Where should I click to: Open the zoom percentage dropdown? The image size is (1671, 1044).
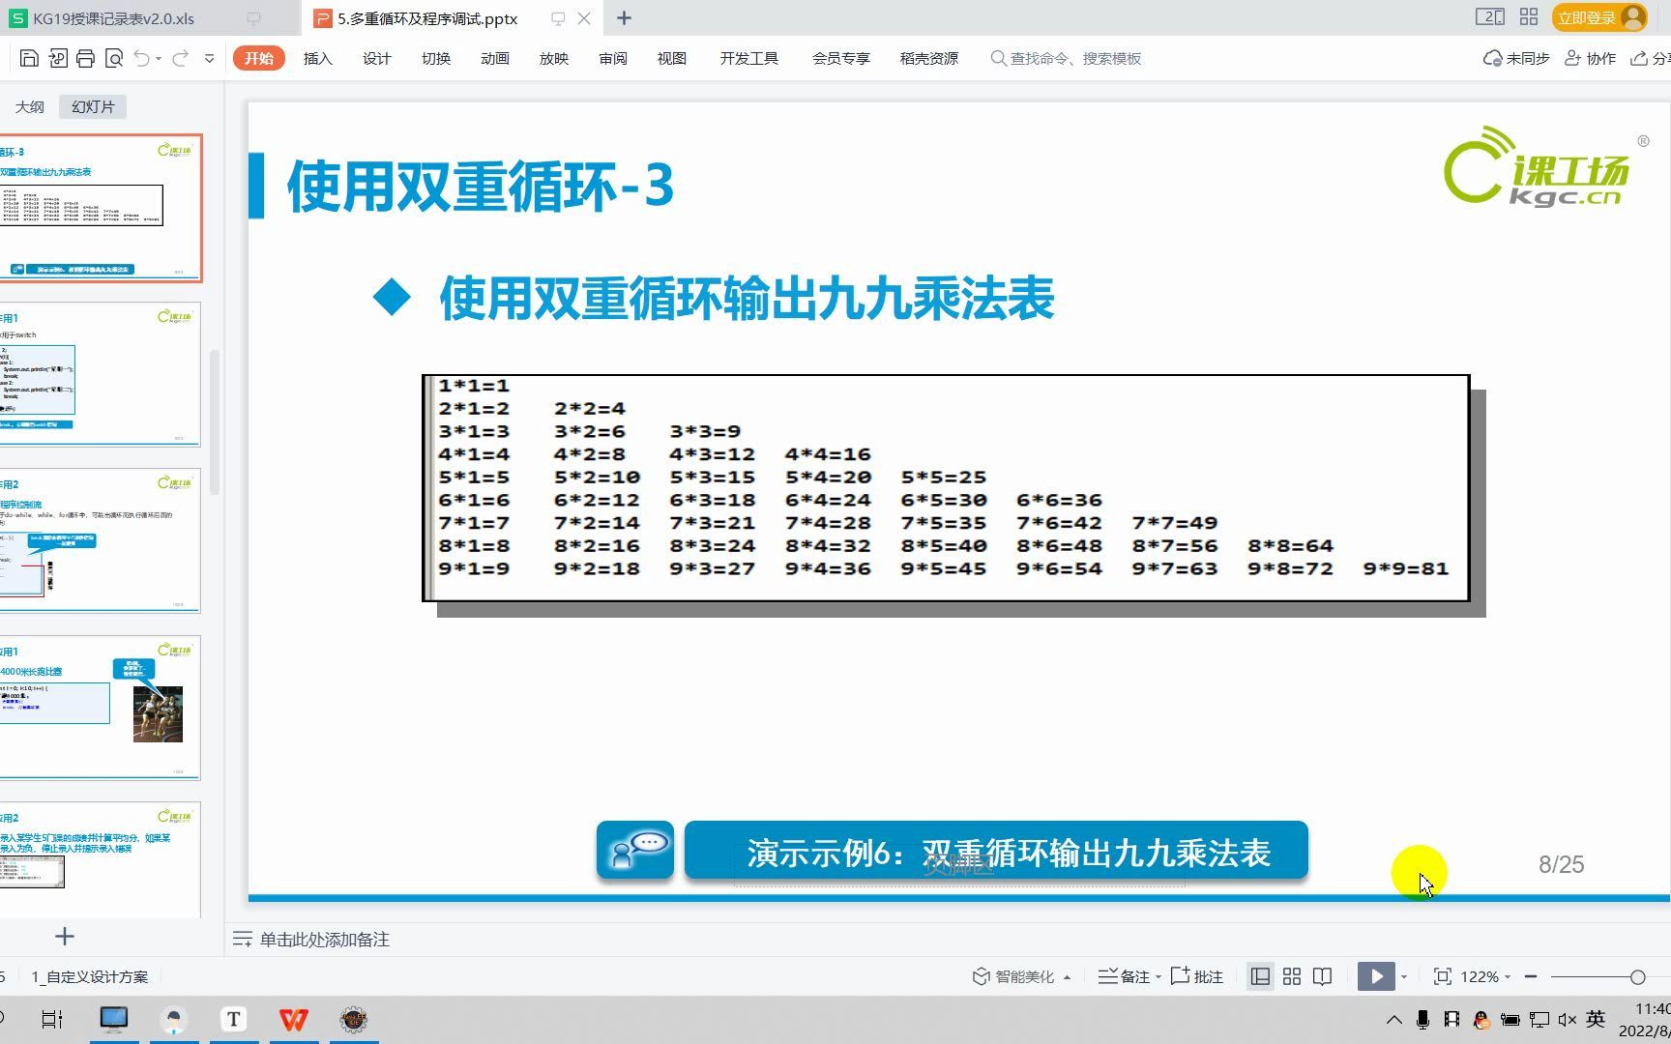pyautogui.click(x=1486, y=976)
